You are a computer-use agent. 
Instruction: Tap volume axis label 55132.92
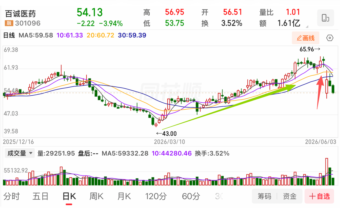[16, 170]
